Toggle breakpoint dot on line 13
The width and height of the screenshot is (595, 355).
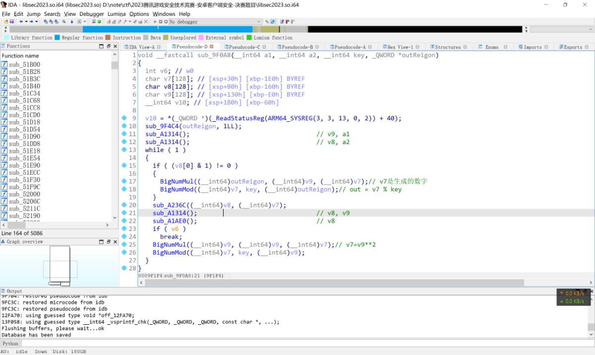pos(124,150)
